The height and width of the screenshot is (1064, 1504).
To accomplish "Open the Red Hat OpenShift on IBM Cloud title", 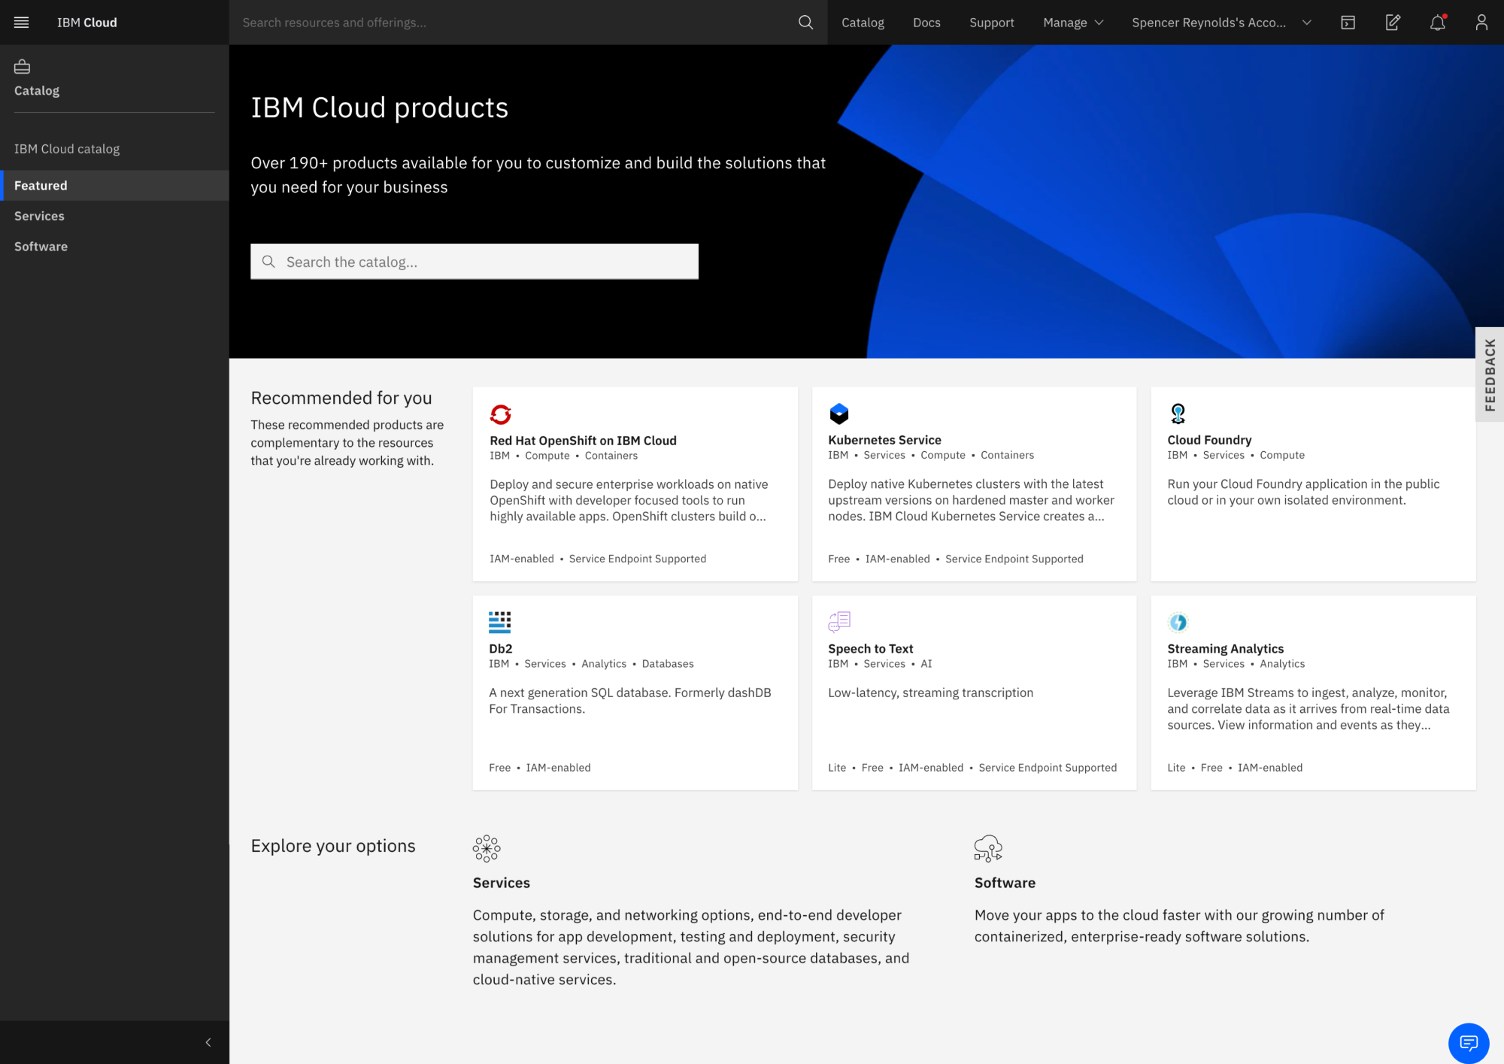I will [583, 441].
